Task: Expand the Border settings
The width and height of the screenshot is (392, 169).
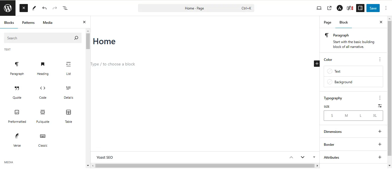Action: (380, 144)
